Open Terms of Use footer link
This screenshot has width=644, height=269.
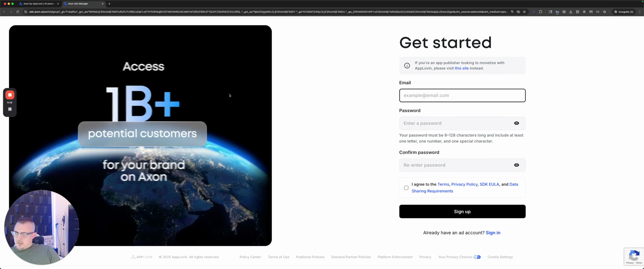click(278, 257)
